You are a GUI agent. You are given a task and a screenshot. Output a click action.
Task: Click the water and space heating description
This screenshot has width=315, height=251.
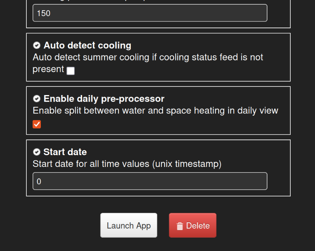(x=155, y=110)
